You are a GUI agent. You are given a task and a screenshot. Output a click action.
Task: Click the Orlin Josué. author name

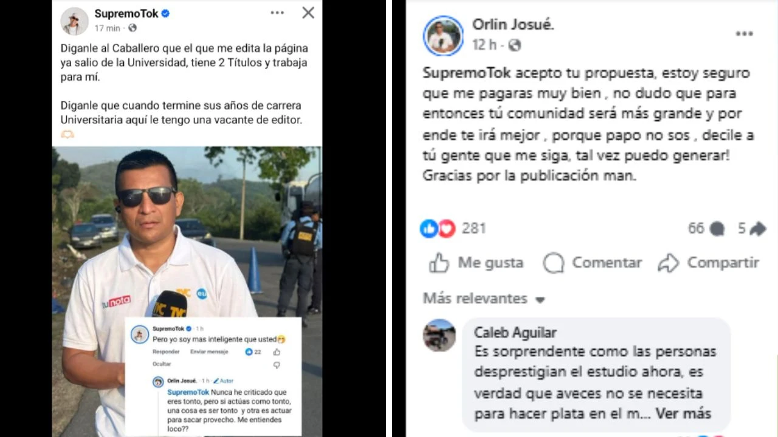coord(513,24)
